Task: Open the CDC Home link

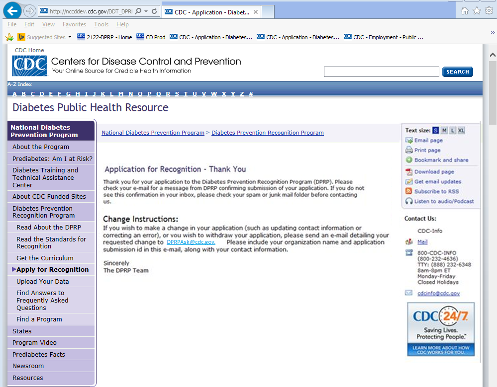Action: pyautogui.click(x=29, y=50)
